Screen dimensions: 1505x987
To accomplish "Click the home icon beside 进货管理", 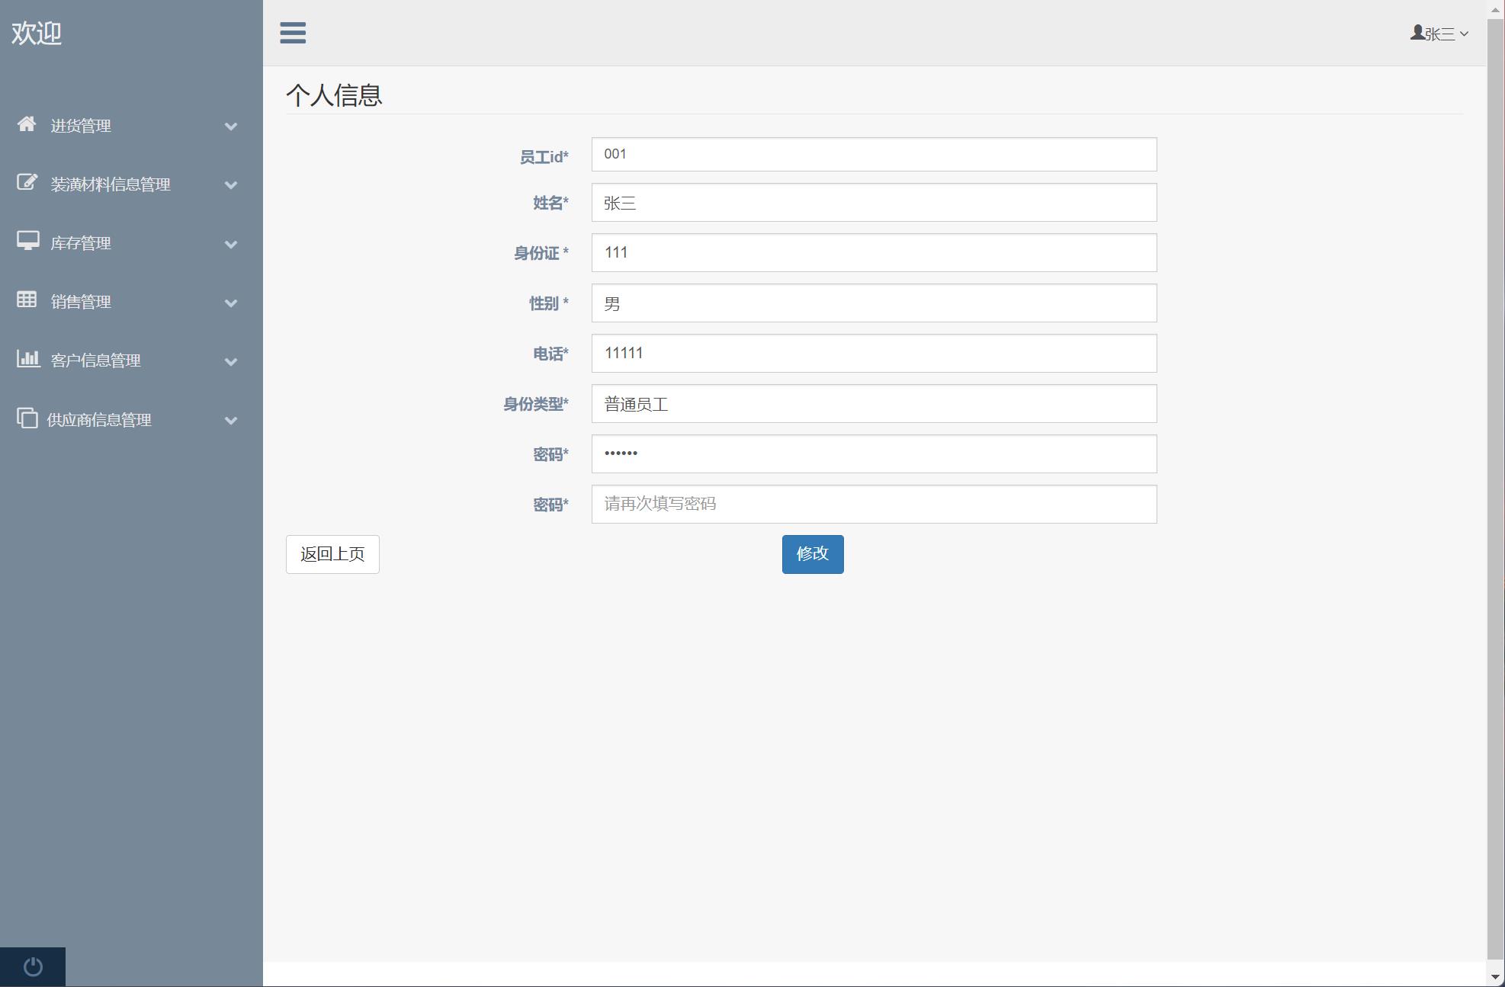I will coord(27,123).
